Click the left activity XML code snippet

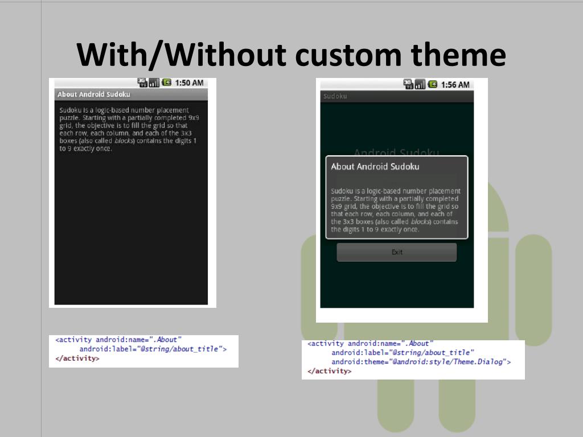pyautogui.click(x=143, y=351)
